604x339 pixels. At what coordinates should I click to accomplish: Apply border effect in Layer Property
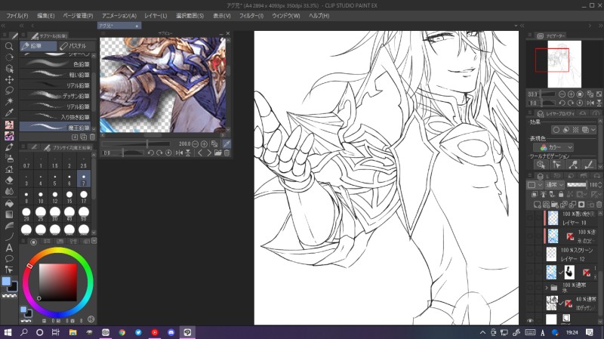(x=556, y=130)
